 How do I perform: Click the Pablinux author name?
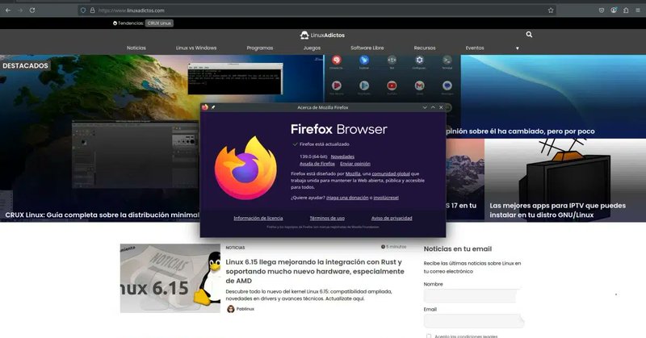click(245, 309)
